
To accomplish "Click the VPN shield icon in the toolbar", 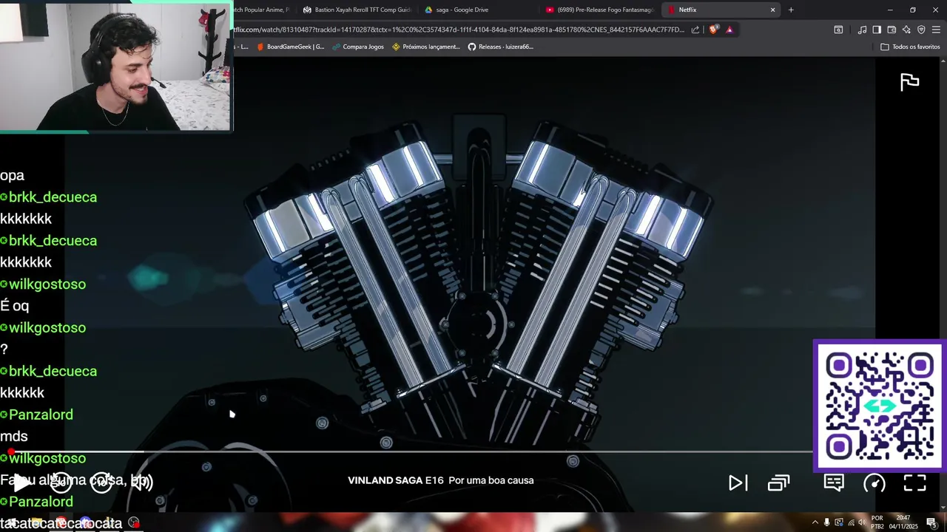I will pyautogui.click(x=921, y=30).
